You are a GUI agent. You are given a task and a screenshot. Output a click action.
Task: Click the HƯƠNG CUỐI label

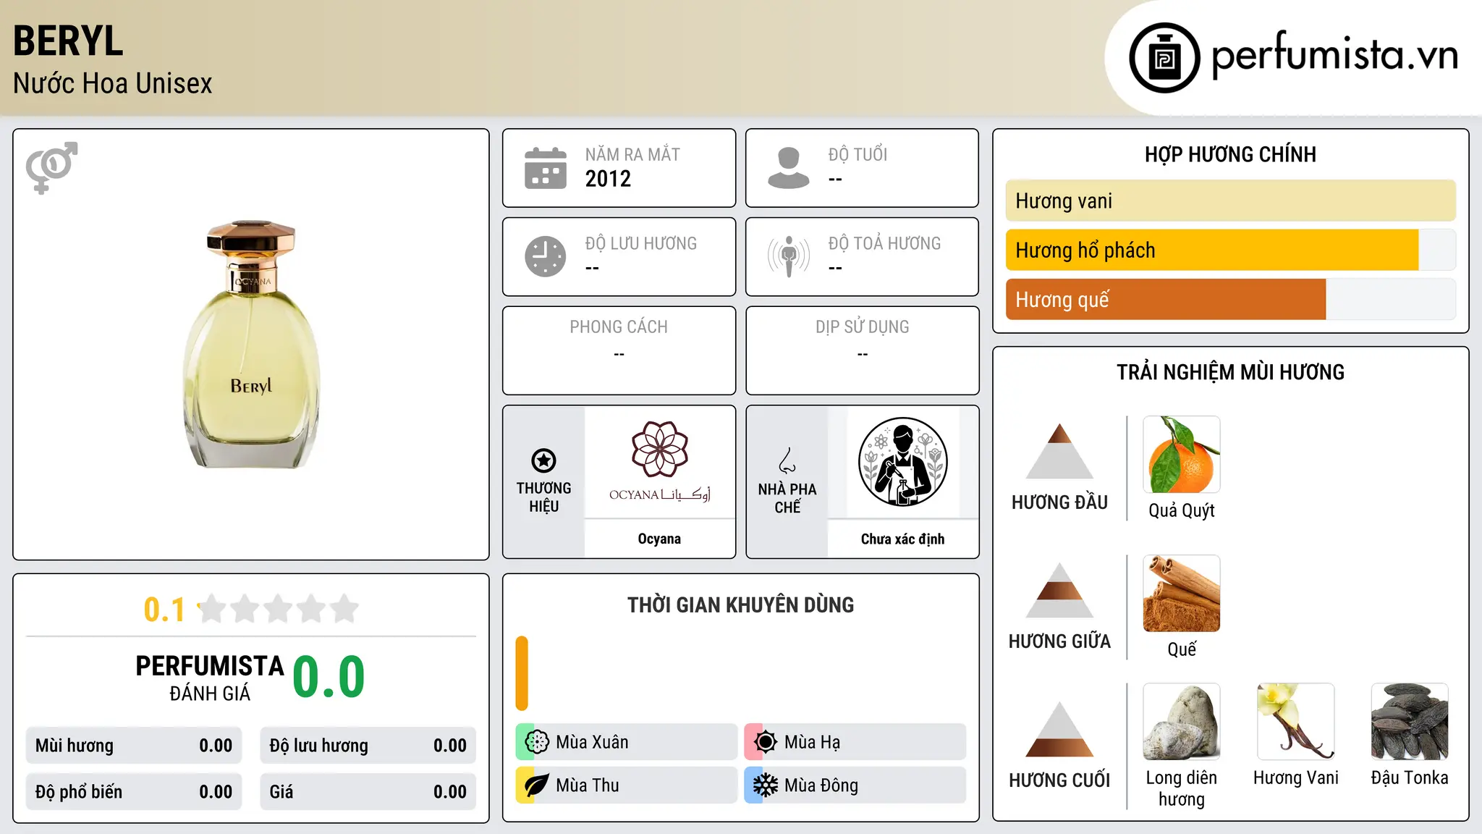tap(1059, 780)
